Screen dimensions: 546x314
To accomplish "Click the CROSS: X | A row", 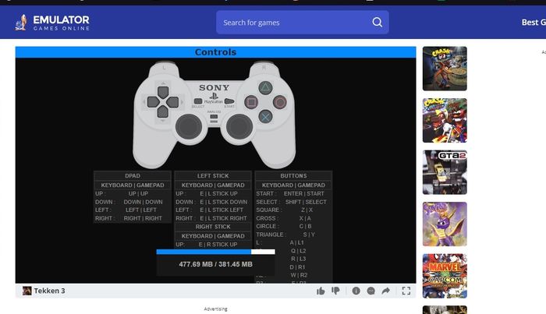I will (293, 218).
